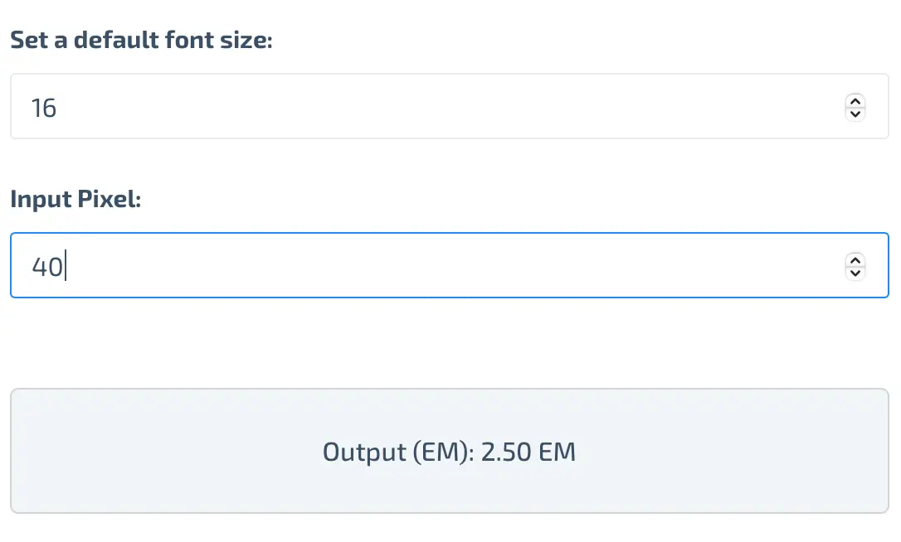Select the '2.50 EM' output text
901x542 pixels.
coord(528,452)
